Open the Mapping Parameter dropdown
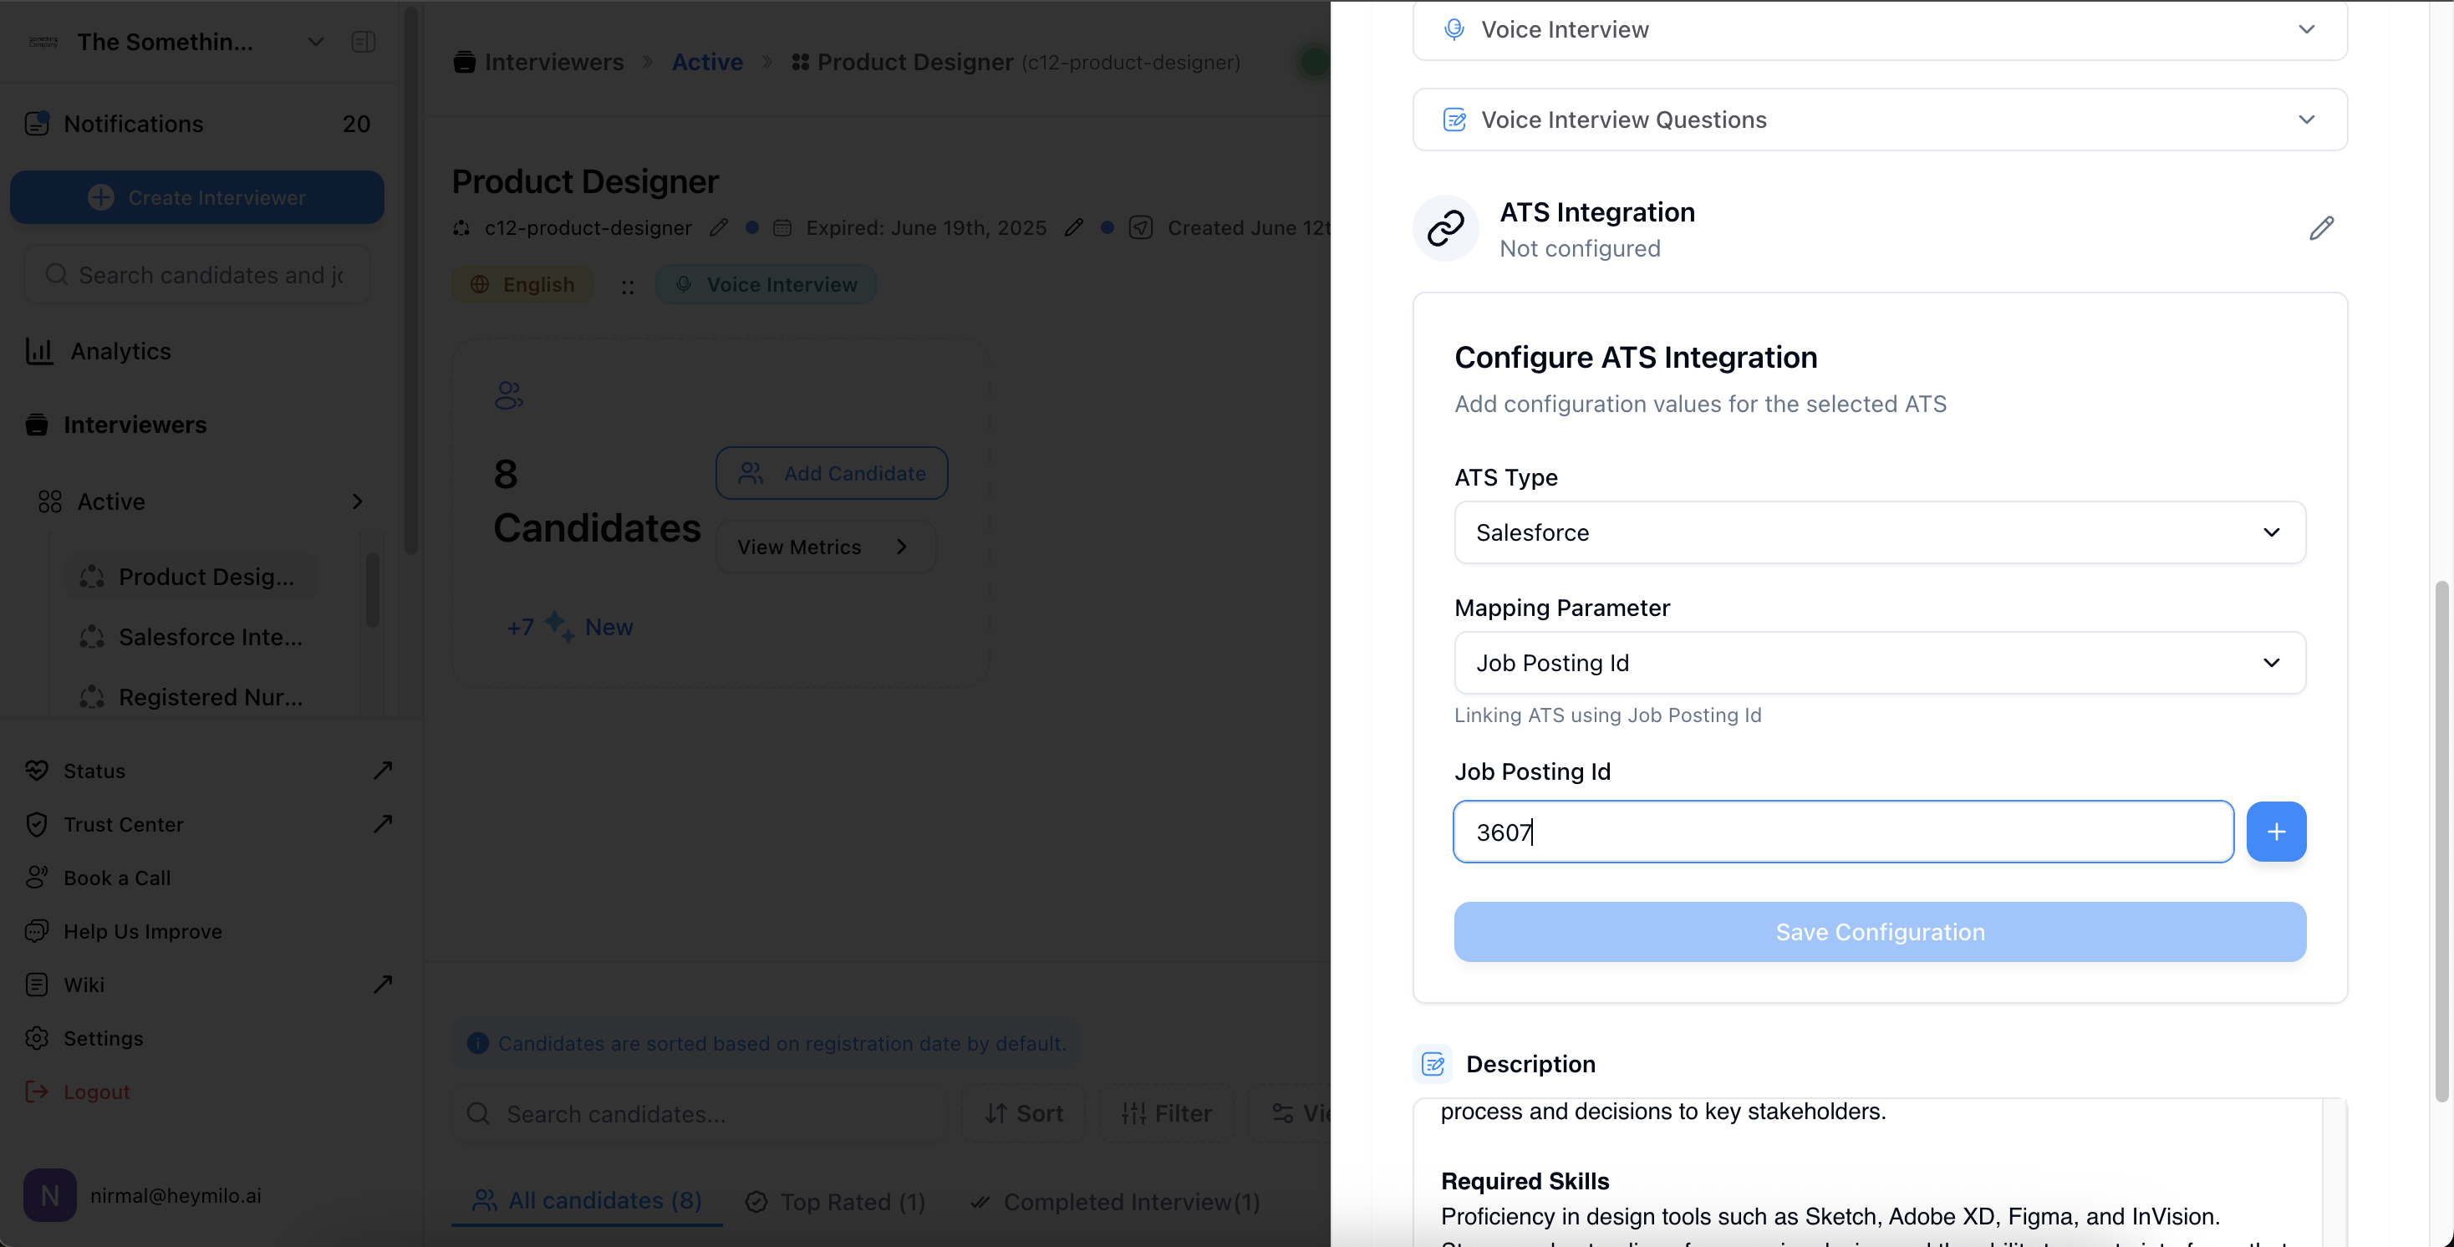Screen dimensions: 2454x1247 click(1880, 663)
